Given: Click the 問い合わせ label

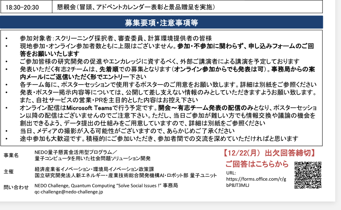Looking at the screenshot, I should point(16,187).
